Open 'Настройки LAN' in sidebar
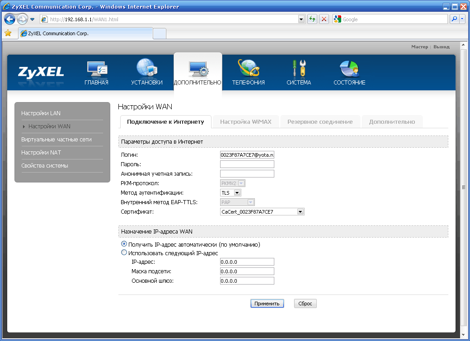The width and height of the screenshot is (470, 341). [41, 113]
